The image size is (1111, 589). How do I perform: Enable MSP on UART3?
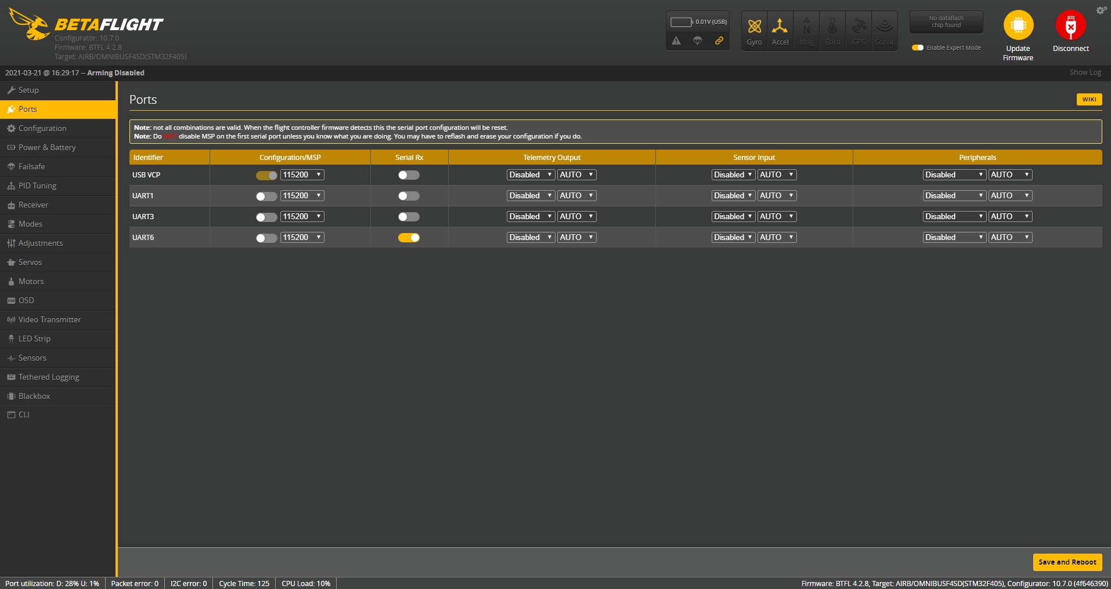[266, 217]
